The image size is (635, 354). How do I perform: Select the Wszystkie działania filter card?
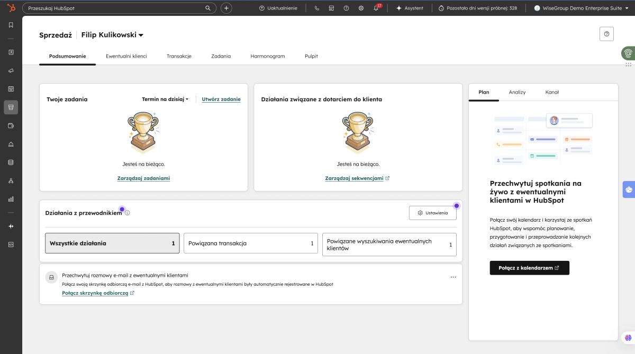pyautogui.click(x=112, y=243)
